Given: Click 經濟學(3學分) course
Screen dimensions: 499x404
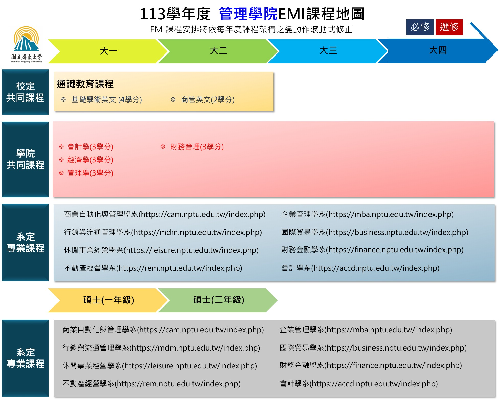Looking at the screenshot, I should tap(90, 160).
